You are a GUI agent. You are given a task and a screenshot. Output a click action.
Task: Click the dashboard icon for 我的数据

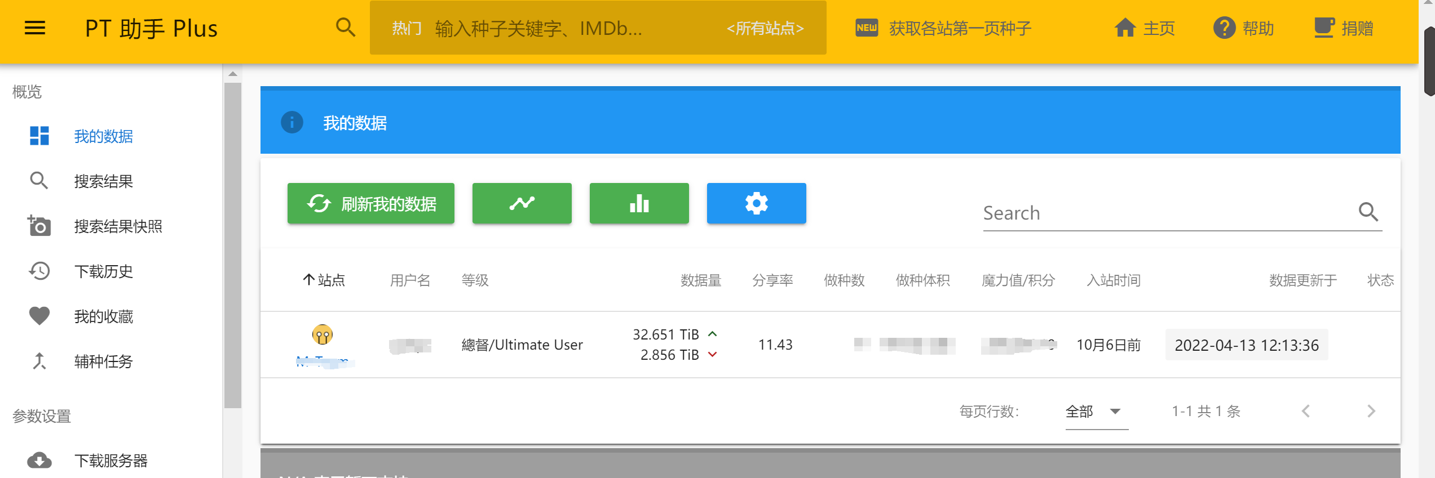(x=39, y=136)
